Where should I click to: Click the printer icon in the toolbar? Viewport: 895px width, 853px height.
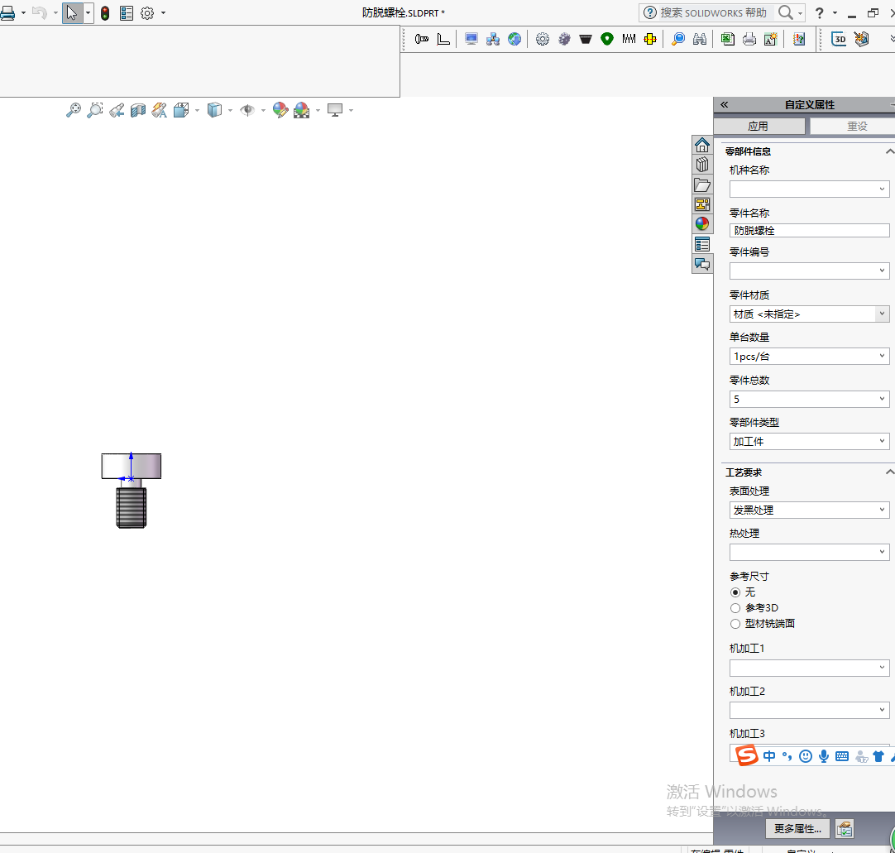(749, 39)
